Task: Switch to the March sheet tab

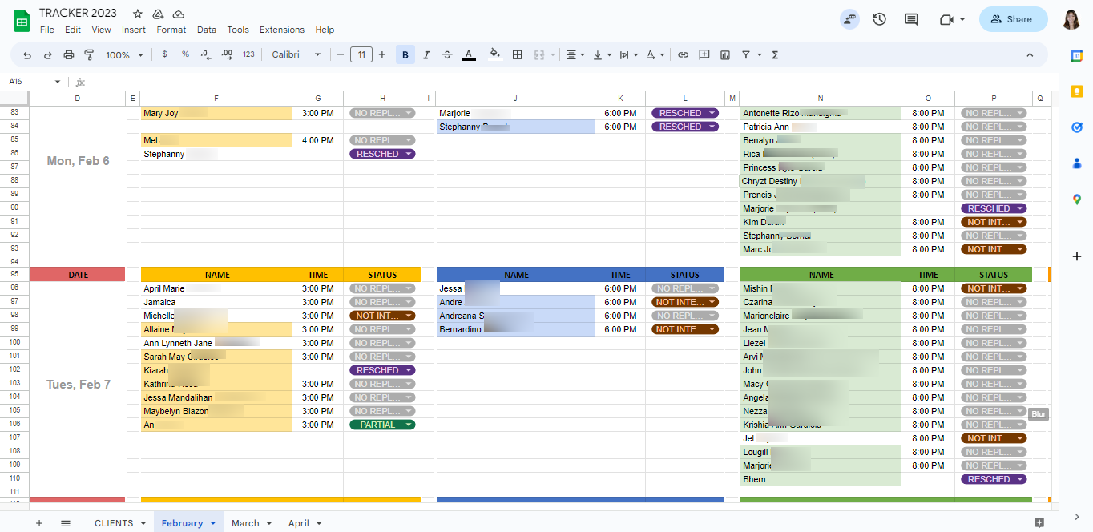Action: point(251,523)
